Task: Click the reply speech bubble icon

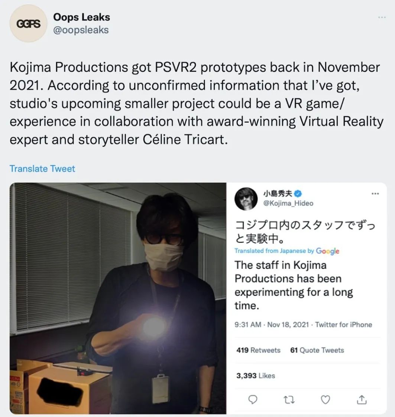Action: pos(253,399)
